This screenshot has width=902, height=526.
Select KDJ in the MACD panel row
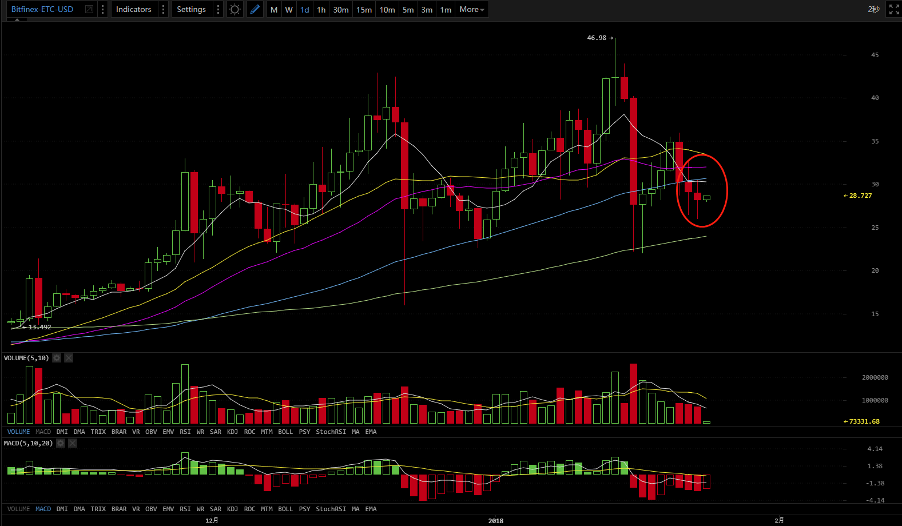click(232, 509)
